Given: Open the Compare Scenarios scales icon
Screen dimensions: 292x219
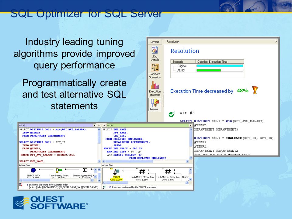Looking at the screenshot, I should point(155,68).
